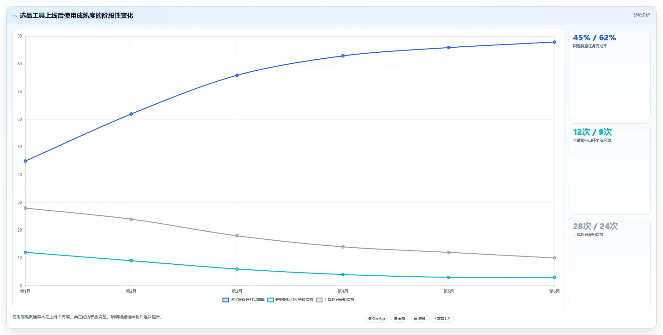Screen dimensions: 663x335
Task: Click the 第2月 x-axis label
Action: 131,291
